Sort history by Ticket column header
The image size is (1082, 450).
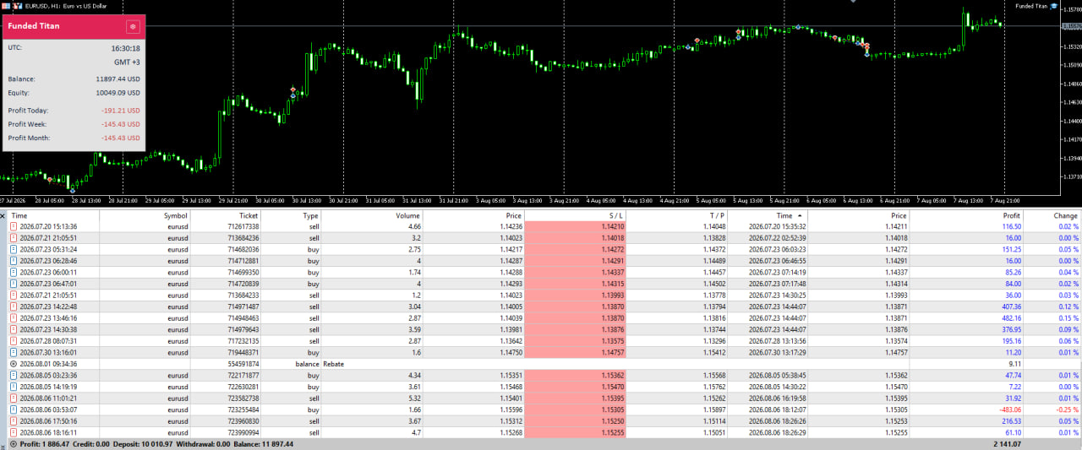(249, 216)
